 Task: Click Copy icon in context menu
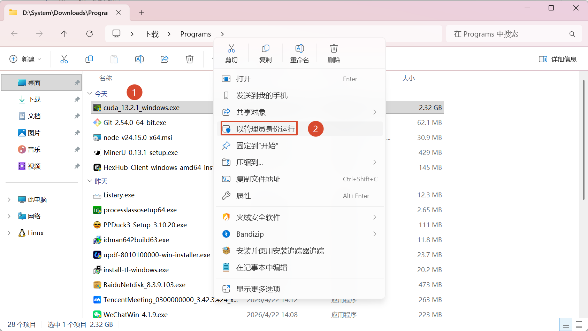pyautogui.click(x=265, y=53)
